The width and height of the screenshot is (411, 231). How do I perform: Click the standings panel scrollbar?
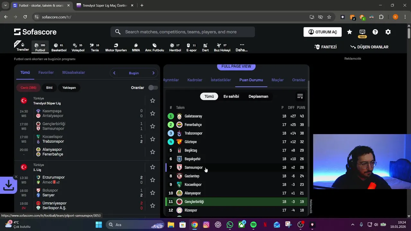click(x=308, y=104)
